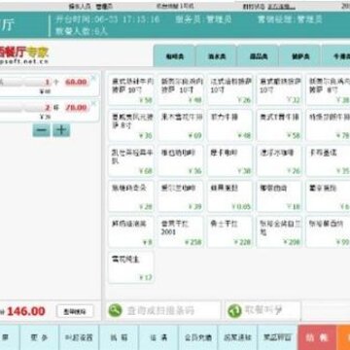Decrease quantity with the minus button
This screenshot has height=350, width=350.
(42, 130)
